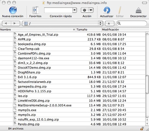Select the CombinePDFs.dmg.zip file icon
The height and width of the screenshot is (131, 149).
[15, 53]
